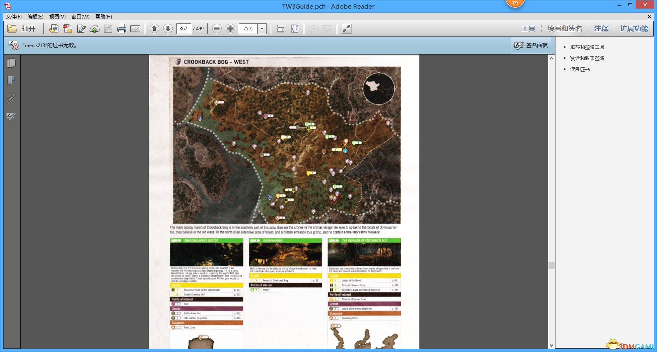Go to previous page arrow

(154, 29)
